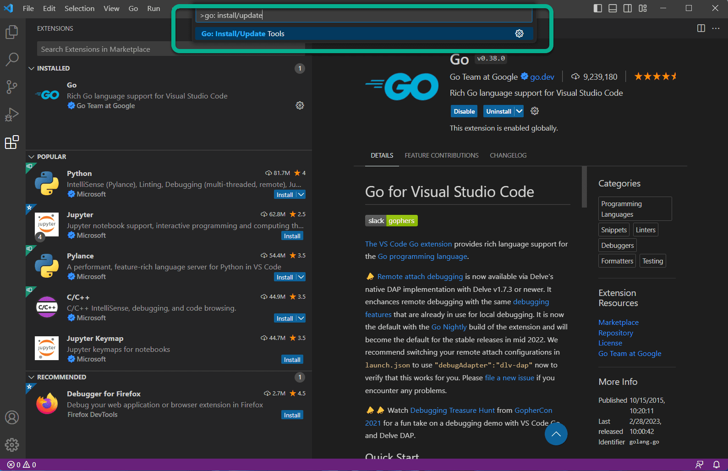Click the errors and warnings status indicator
Image resolution: width=728 pixels, height=471 pixels.
tap(22, 465)
